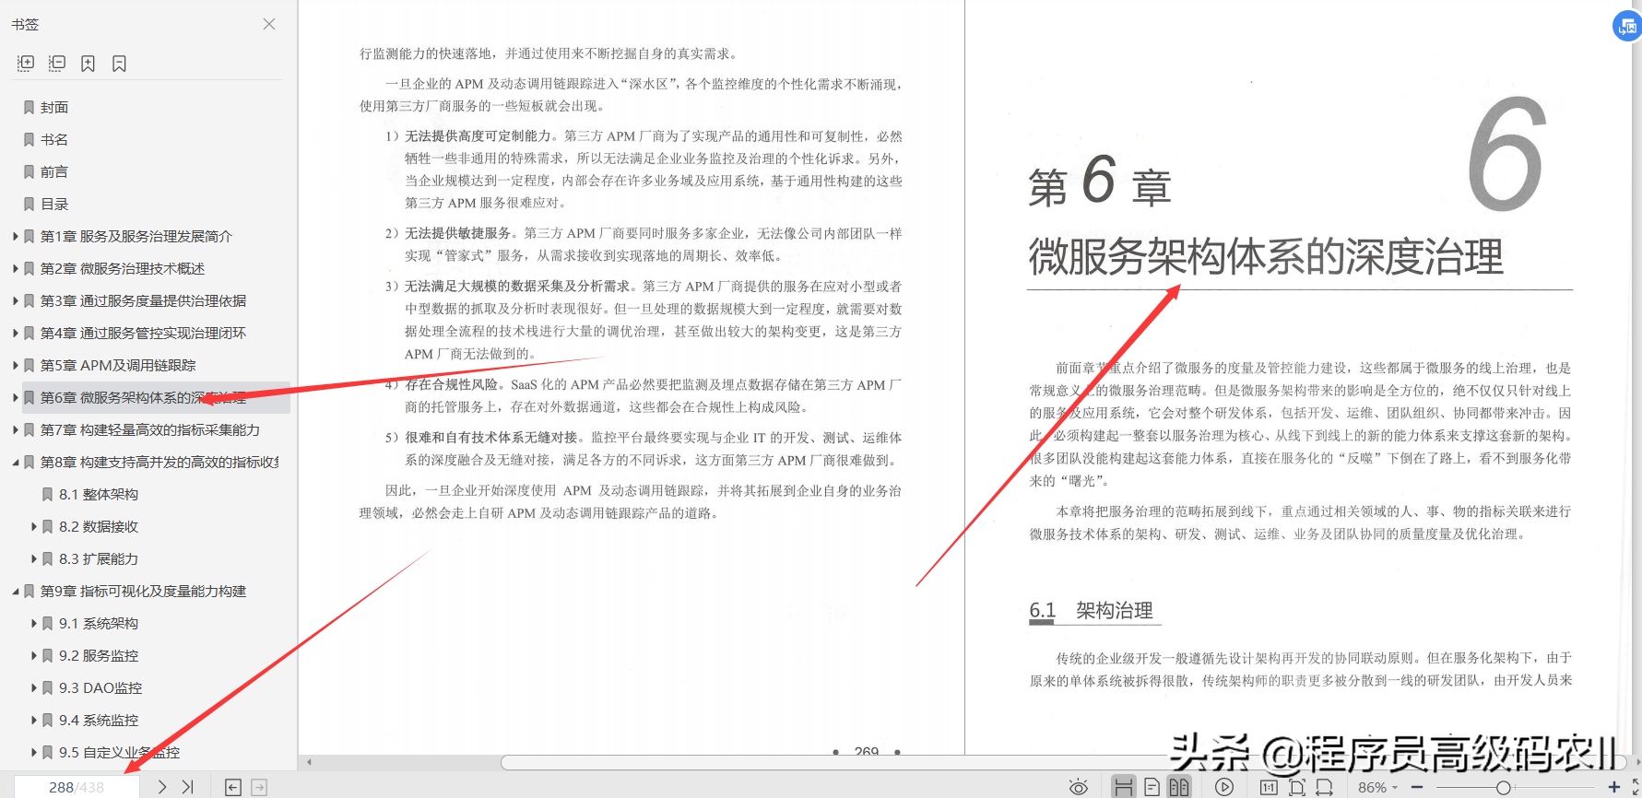Select bookmark 9.4 系统监控
The width and height of the screenshot is (1642, 798).
coord(99,720)
